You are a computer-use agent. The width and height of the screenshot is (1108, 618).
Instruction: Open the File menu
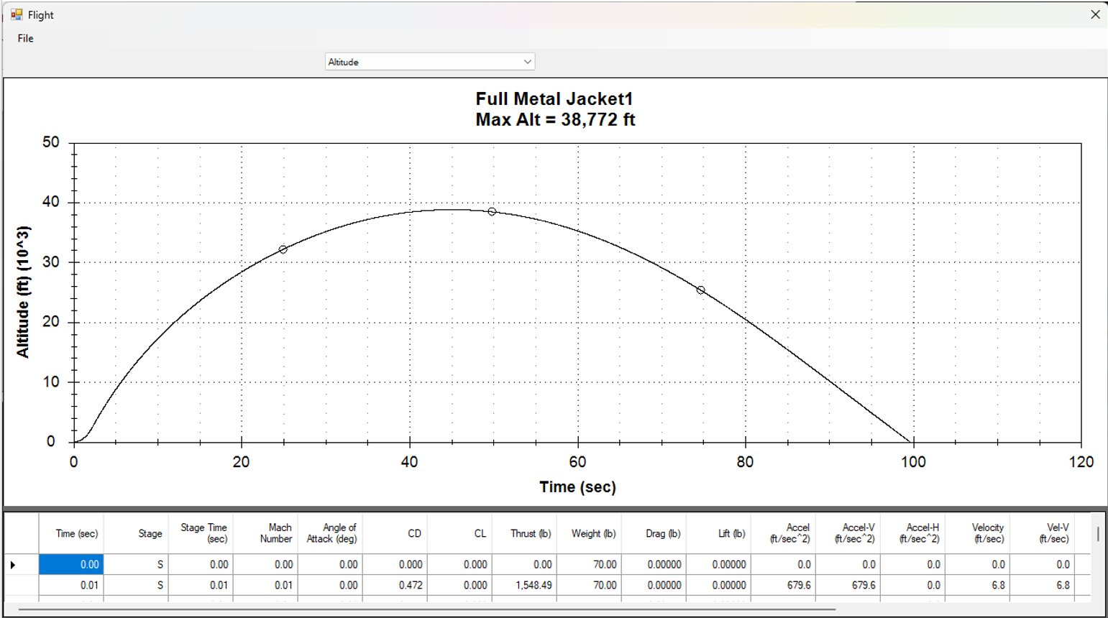tap(25, 38)
